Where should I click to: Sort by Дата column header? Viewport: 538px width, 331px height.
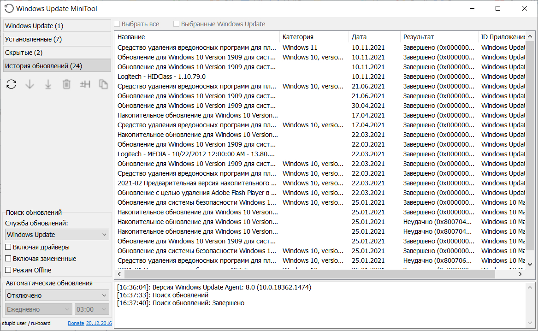(x=374, y=37)
